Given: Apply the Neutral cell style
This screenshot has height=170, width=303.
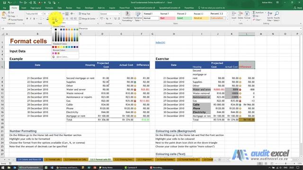Looking at the screenshot, I should pyautogui.click(x=201, y=18).
